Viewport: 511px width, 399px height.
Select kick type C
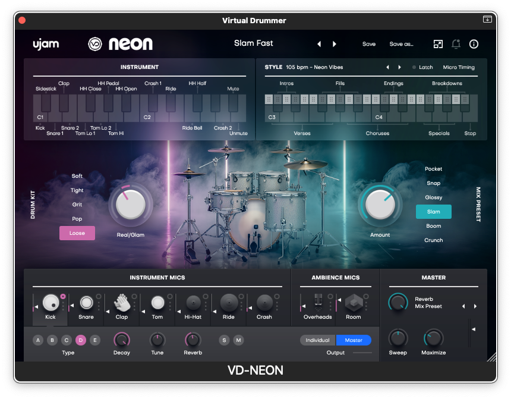(67, 340)
